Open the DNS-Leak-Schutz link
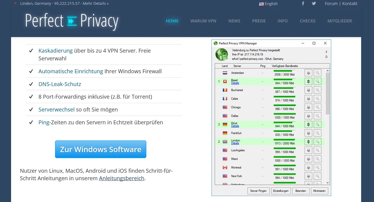Screen dimensions: 374x202 [x=60, y=84]
